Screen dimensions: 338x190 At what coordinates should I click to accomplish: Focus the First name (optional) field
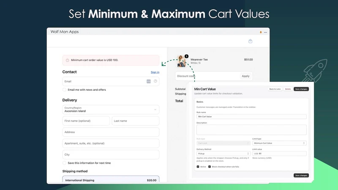pyautogui.click(x=86, y=121)
